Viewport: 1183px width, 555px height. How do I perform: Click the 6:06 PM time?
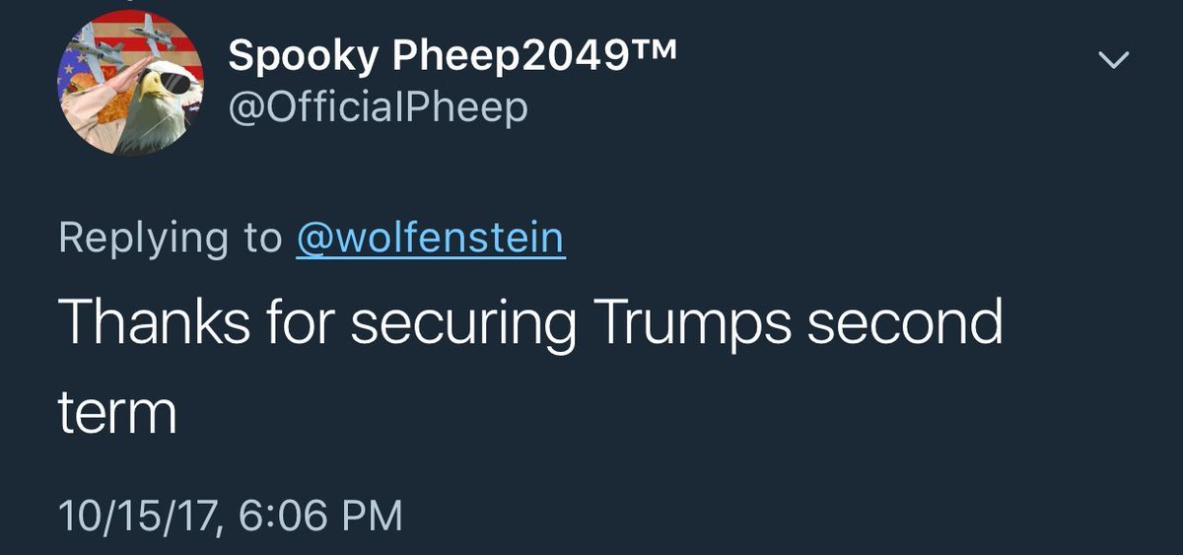(x=321, y=517)
